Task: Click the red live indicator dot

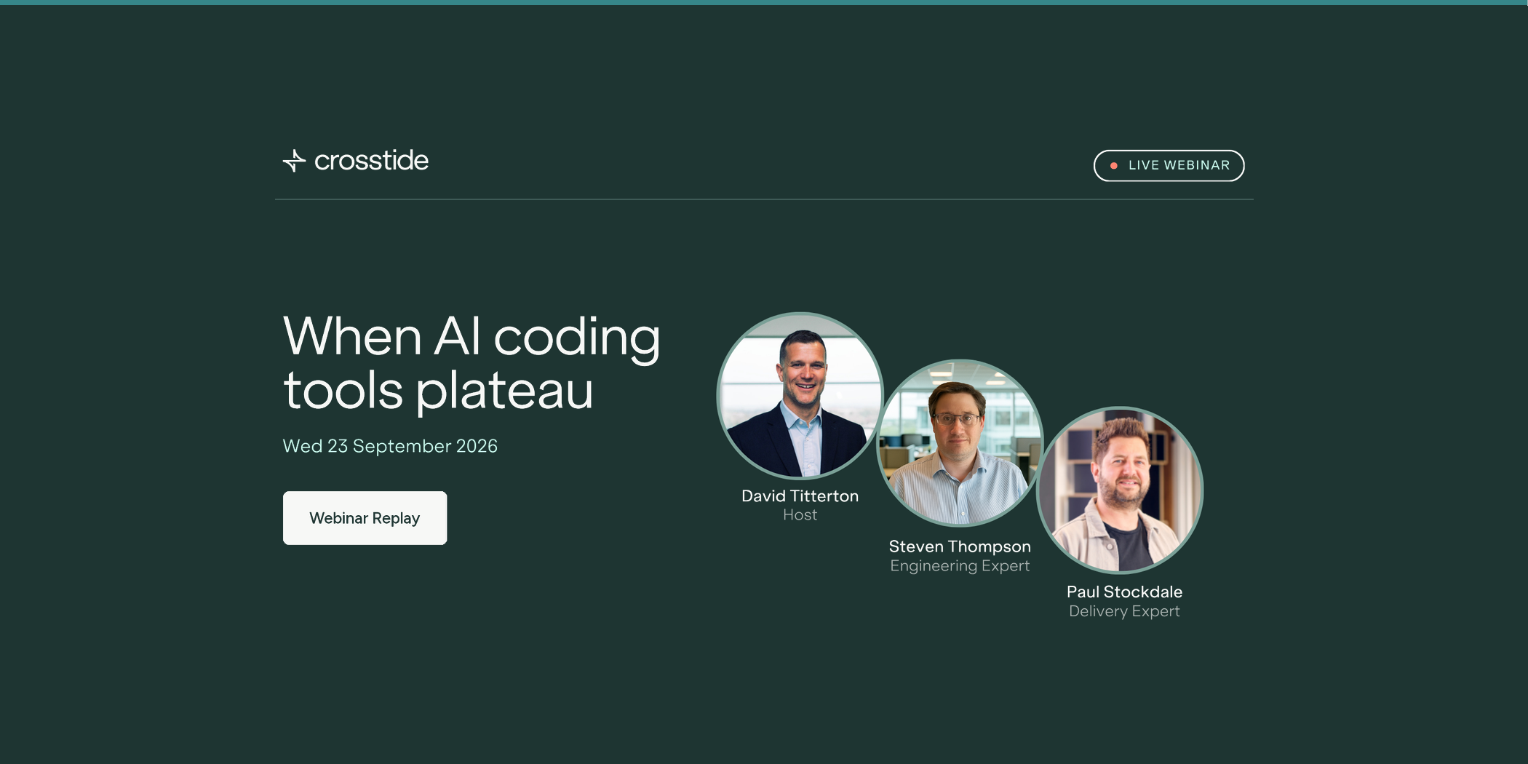Action: coord(1113,166)
